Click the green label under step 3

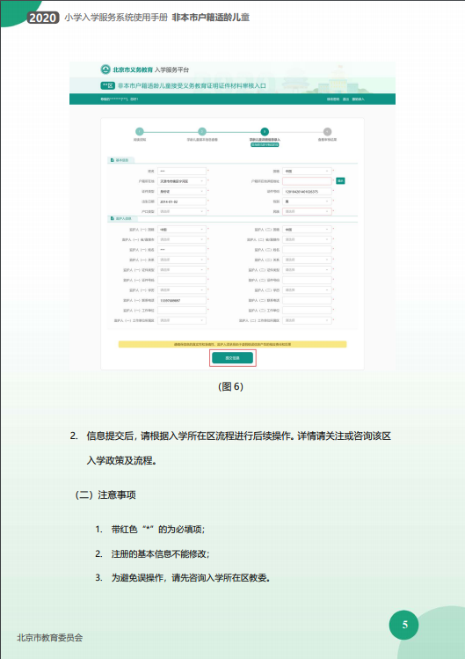[265, 144]
